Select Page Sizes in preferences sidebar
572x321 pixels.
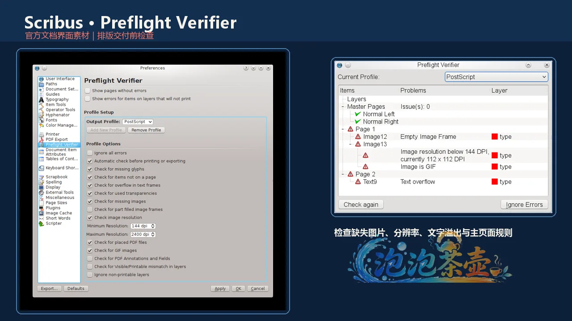[x=56, y=203]
